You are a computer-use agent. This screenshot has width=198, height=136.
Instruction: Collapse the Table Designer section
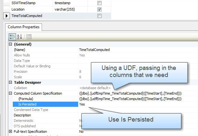10,82
